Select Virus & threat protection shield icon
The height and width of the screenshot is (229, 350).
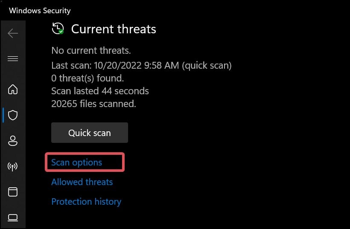click(x=13, y=115)
